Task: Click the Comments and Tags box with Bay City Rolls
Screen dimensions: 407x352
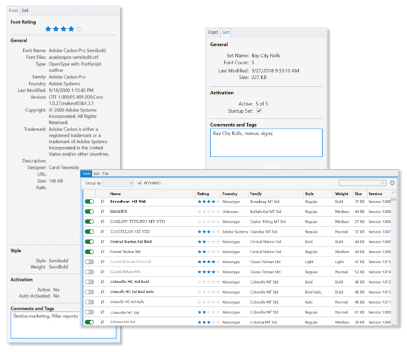Action: (x=266, y=143)
